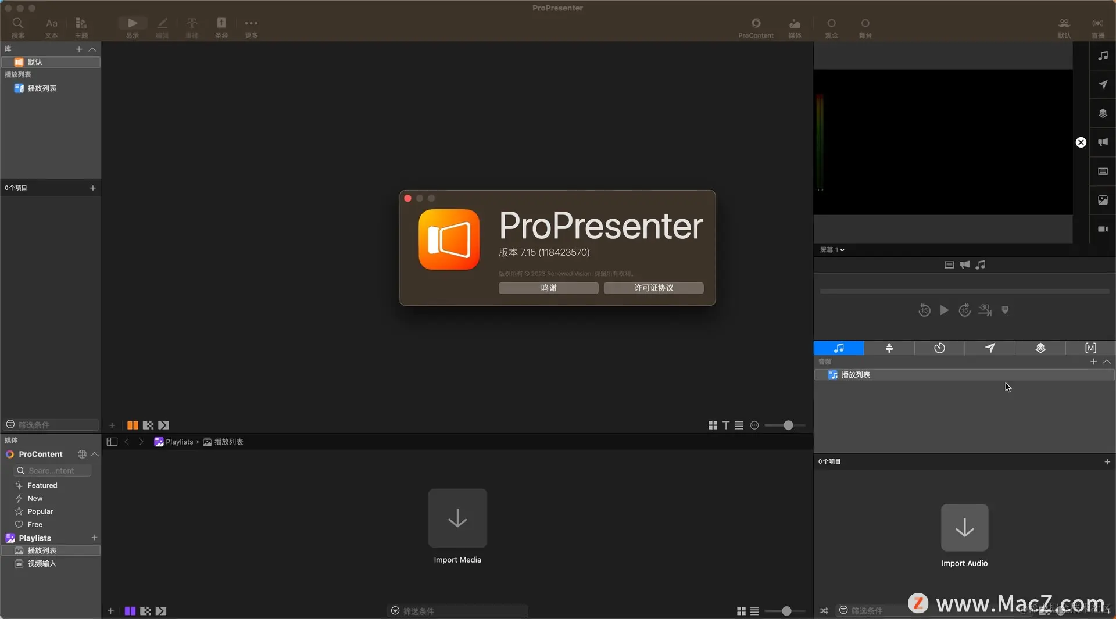
Task: Open the 许可证协议 license agreement
Action: [x=654, y=288]
